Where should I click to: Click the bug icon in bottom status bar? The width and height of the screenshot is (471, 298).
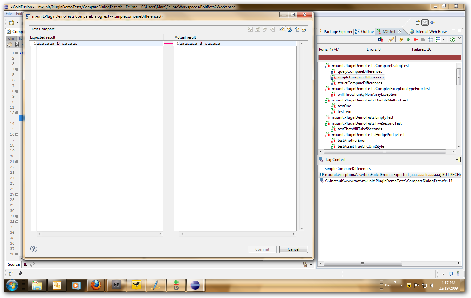[x=20, y=273]
